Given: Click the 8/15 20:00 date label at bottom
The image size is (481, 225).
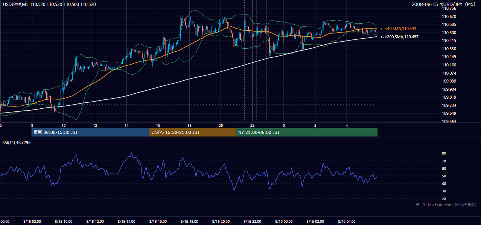Looking at the screenshot, I should click(x=221, y=221).
